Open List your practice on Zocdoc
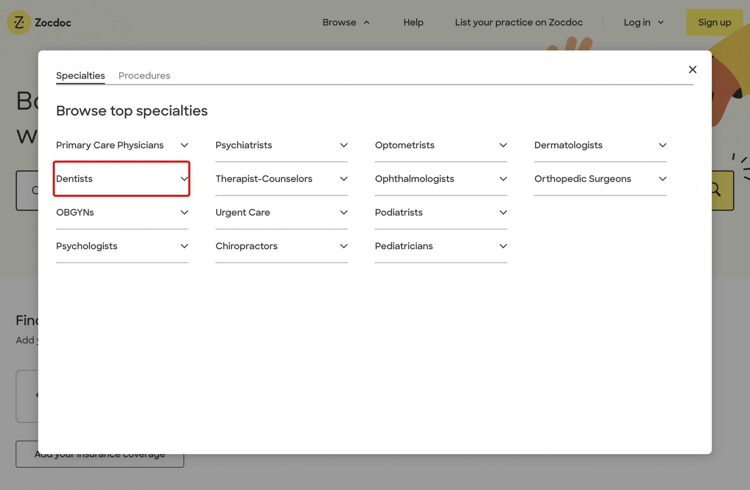The image size is (750, 490). [x=519, y=22]
